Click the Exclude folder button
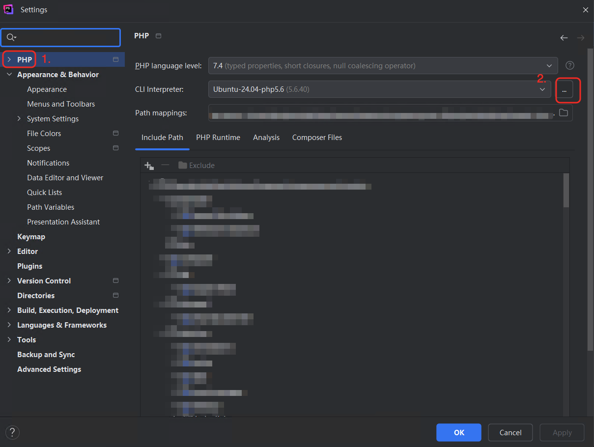Viewport: 594px width, 447px height. [196, 166]
